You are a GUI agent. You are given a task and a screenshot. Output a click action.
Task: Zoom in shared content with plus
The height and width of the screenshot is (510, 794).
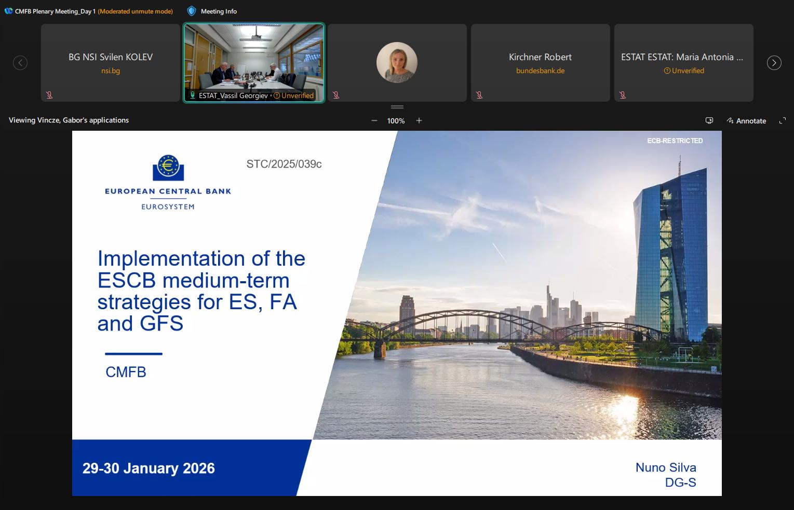tap(419, 121)
